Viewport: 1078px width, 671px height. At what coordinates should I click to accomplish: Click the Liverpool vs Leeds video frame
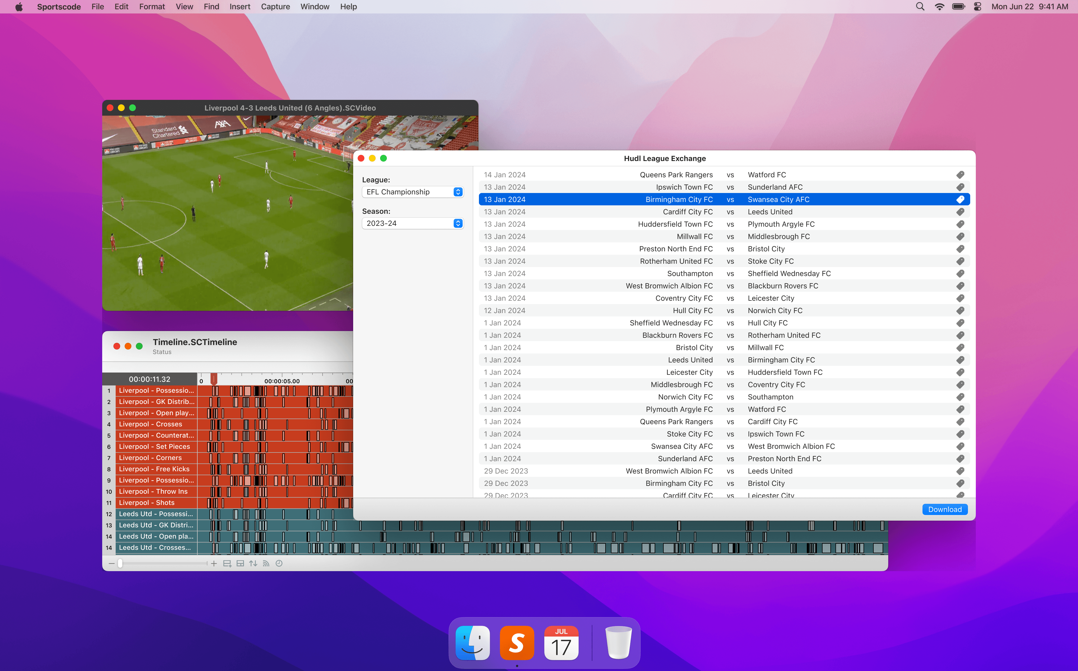point(227,213)
